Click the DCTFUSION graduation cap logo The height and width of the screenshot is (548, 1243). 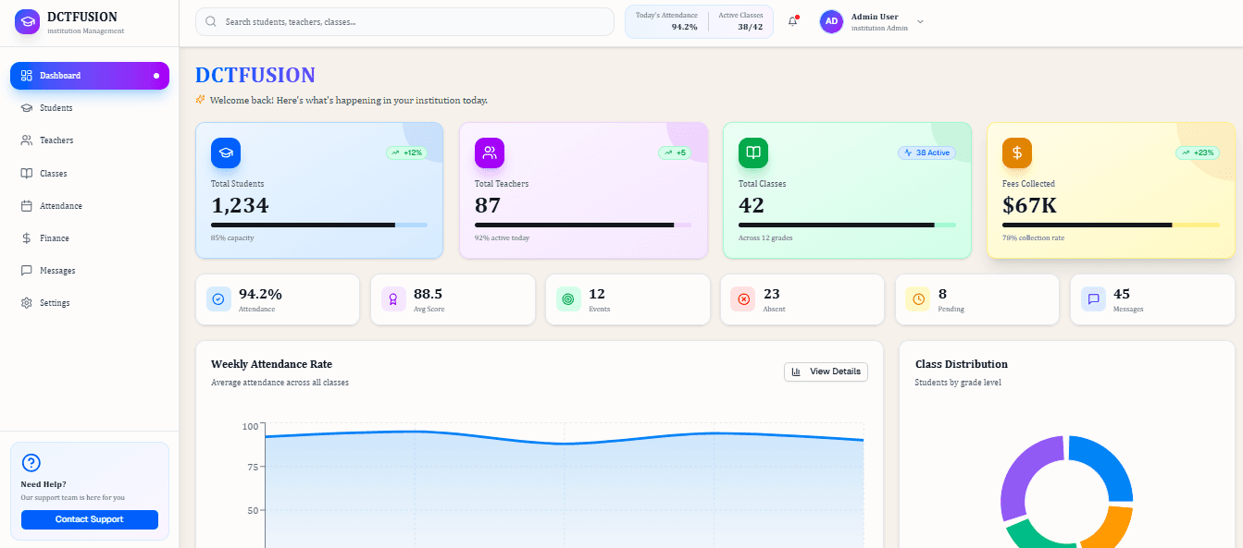(x=28, y=21)
